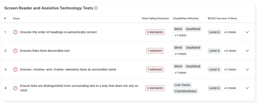Click the '1 element' badge for link text
Viewport: 258px width, 103px height.
155,51
